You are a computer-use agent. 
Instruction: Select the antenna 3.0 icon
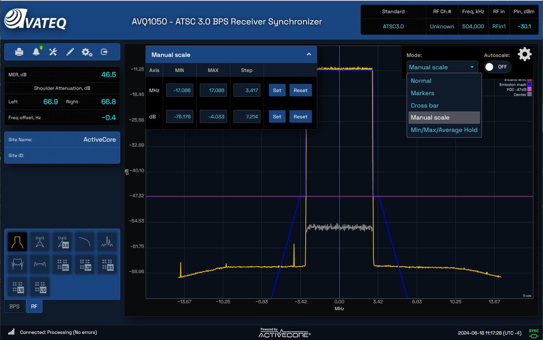pos(62,242)
